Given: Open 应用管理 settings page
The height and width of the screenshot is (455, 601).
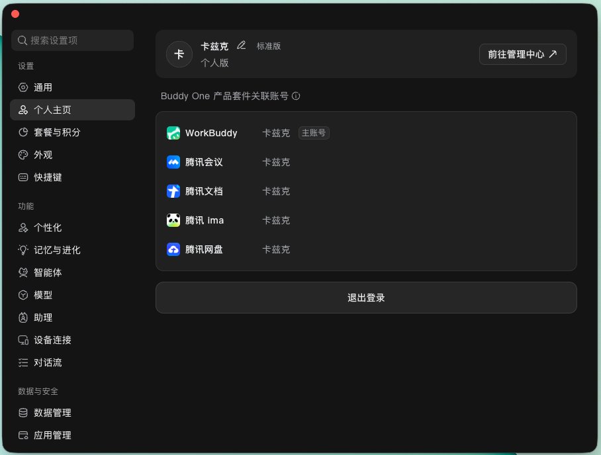Looking at the screenshot, I should (72, 435).
